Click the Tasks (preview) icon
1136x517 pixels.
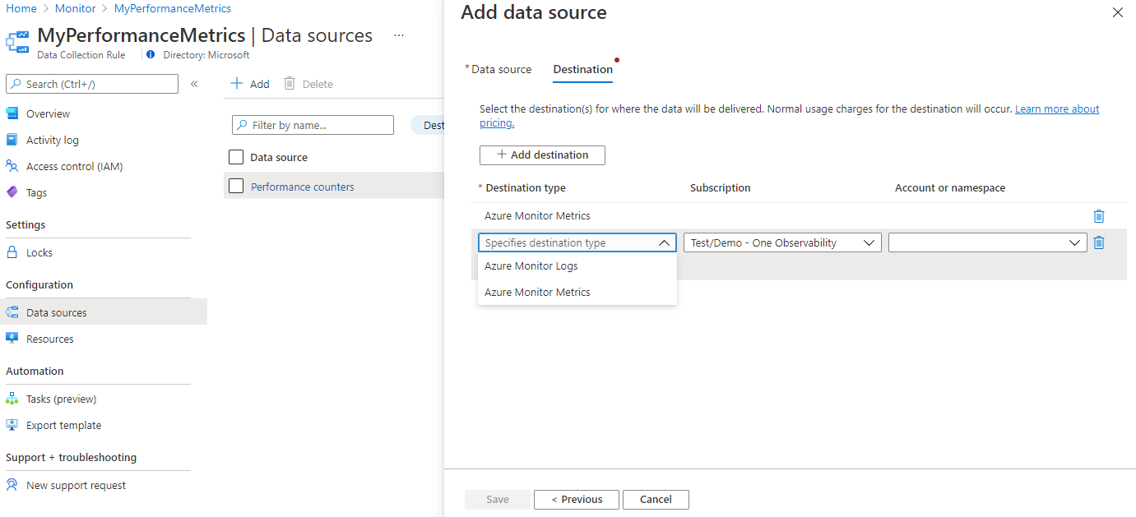pos(12,399)
